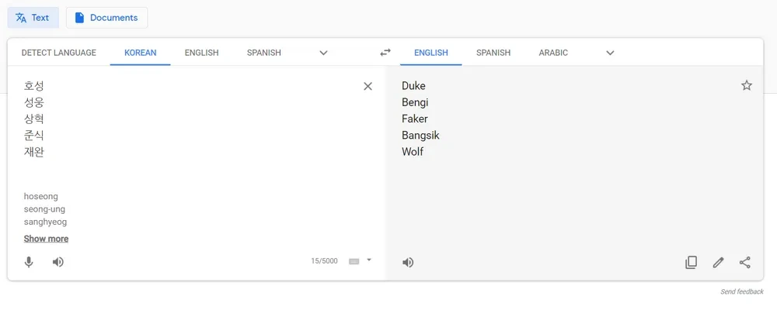
Task: Set Arabic as target language
Action: pyautogui.click(x=553, y=53)
